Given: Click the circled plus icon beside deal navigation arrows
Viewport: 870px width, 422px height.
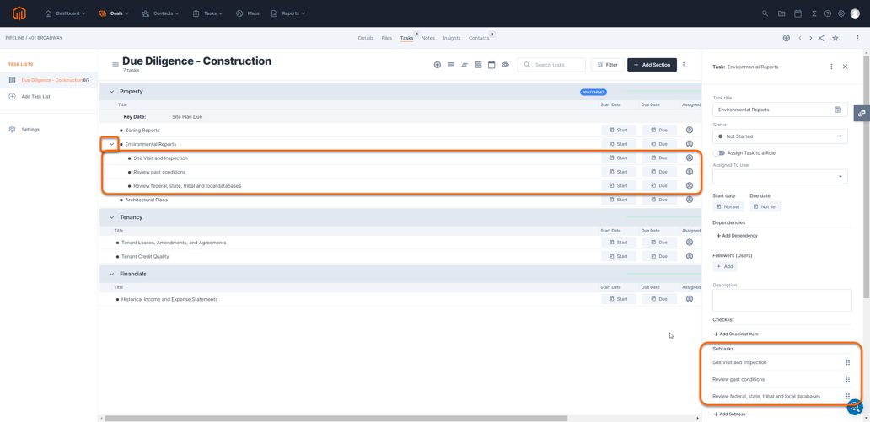Looking at the screenshot, I should (x=787, y=38).
